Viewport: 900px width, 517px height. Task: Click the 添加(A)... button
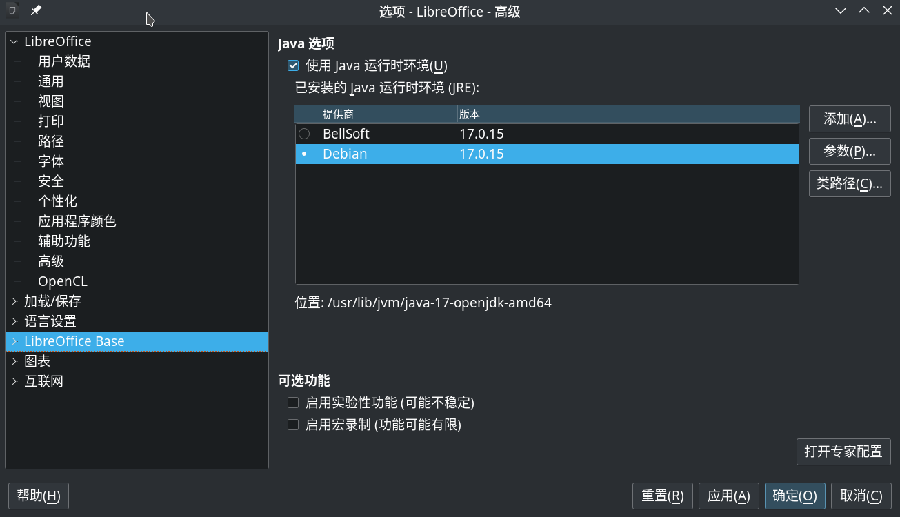coord(850,119)
